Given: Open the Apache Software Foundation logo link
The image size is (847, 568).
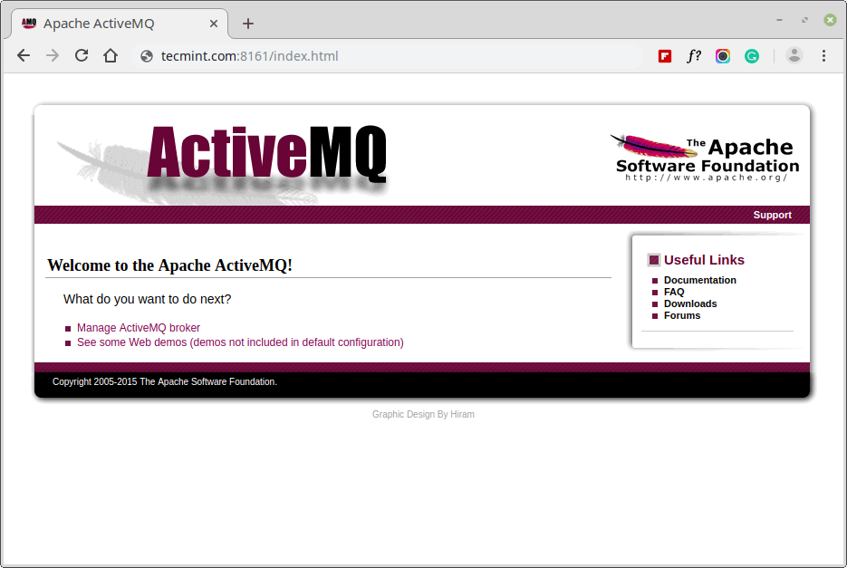Looking at the screenshot, I should coord(707,158).
